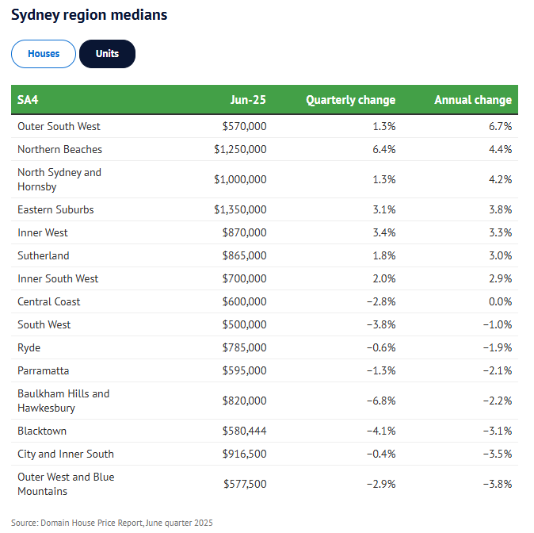Click Blacktown median price $580,444
Screen dimensions: 534x533
tap(244, 431)
